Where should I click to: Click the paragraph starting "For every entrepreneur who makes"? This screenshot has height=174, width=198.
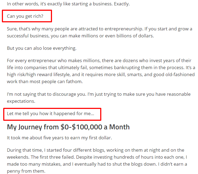(x=101, y=71)
